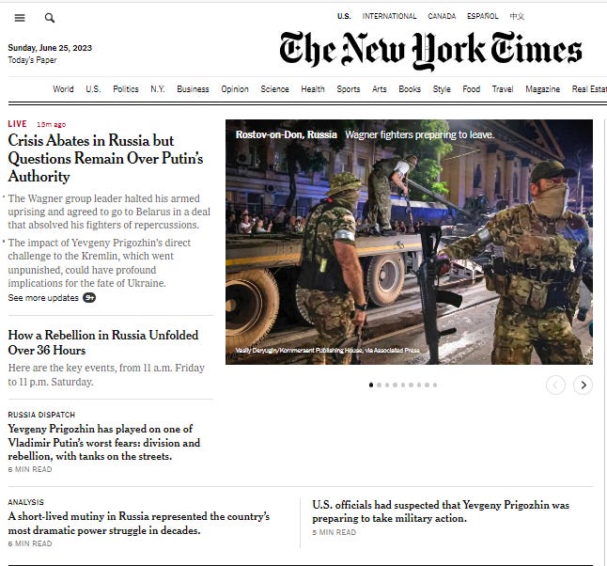Select the last carousel dot indicator
The height and width of the screenshot is (566, 607).
point(435,385)
